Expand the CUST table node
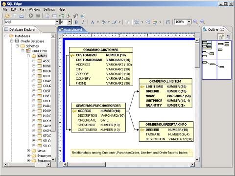The height and width of the screenshot is (176, 235). click(34, 91)
